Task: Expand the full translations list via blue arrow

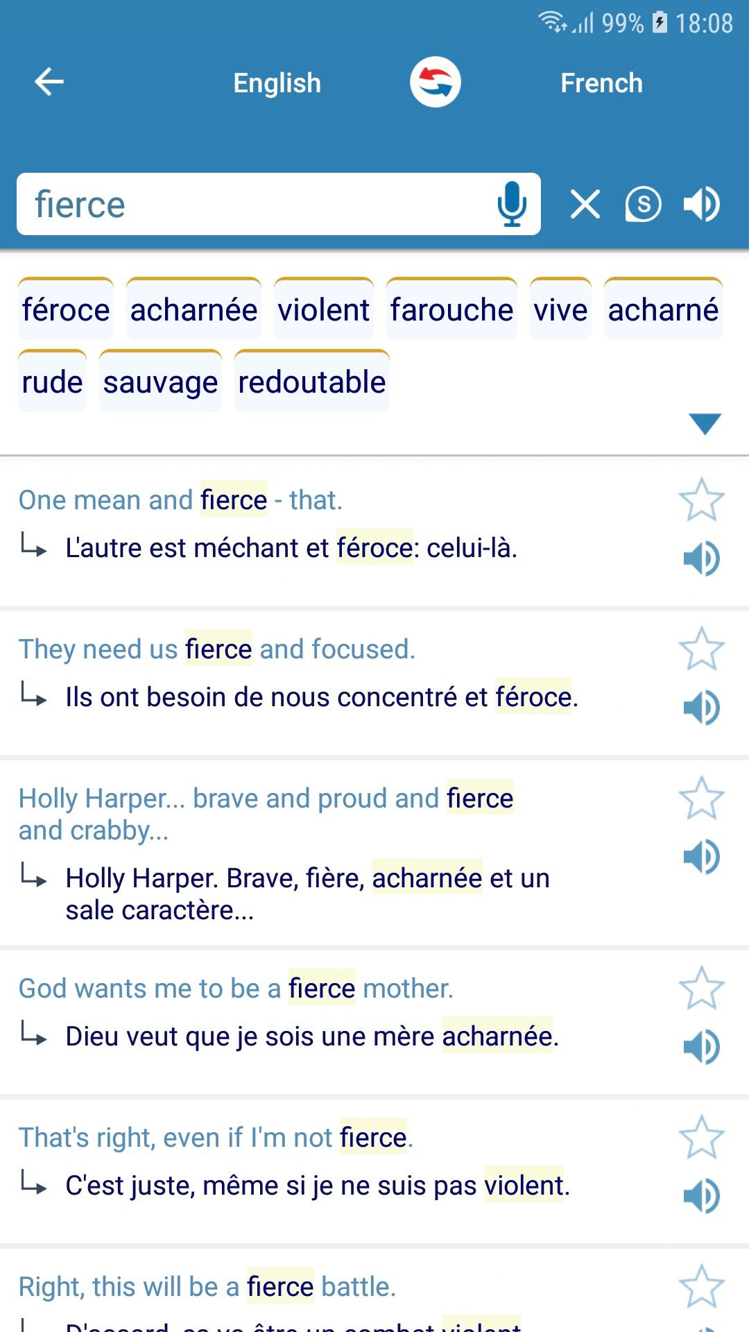Action: (705, 424)
